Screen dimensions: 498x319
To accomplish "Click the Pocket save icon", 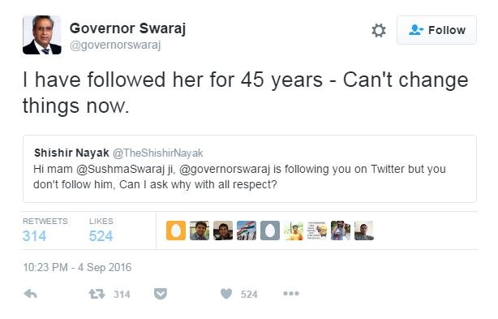I will [x=161, y=294].
